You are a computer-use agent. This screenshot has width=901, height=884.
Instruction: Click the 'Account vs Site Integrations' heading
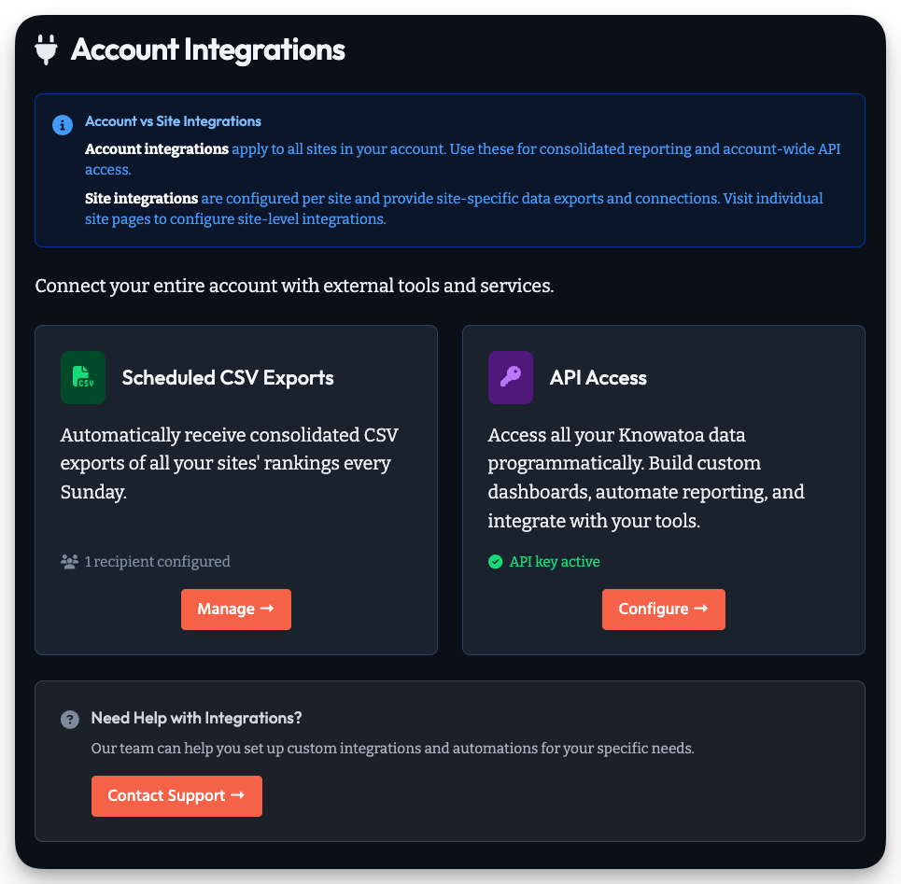click(173, 120)
